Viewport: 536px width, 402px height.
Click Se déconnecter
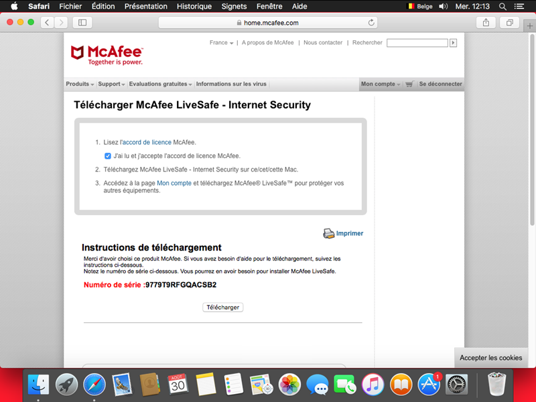(440, 84)
